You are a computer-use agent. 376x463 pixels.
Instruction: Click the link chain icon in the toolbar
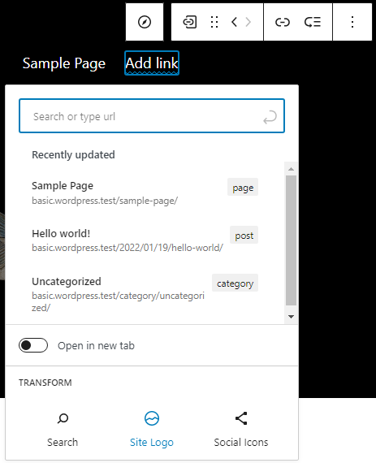click(283, 22)
